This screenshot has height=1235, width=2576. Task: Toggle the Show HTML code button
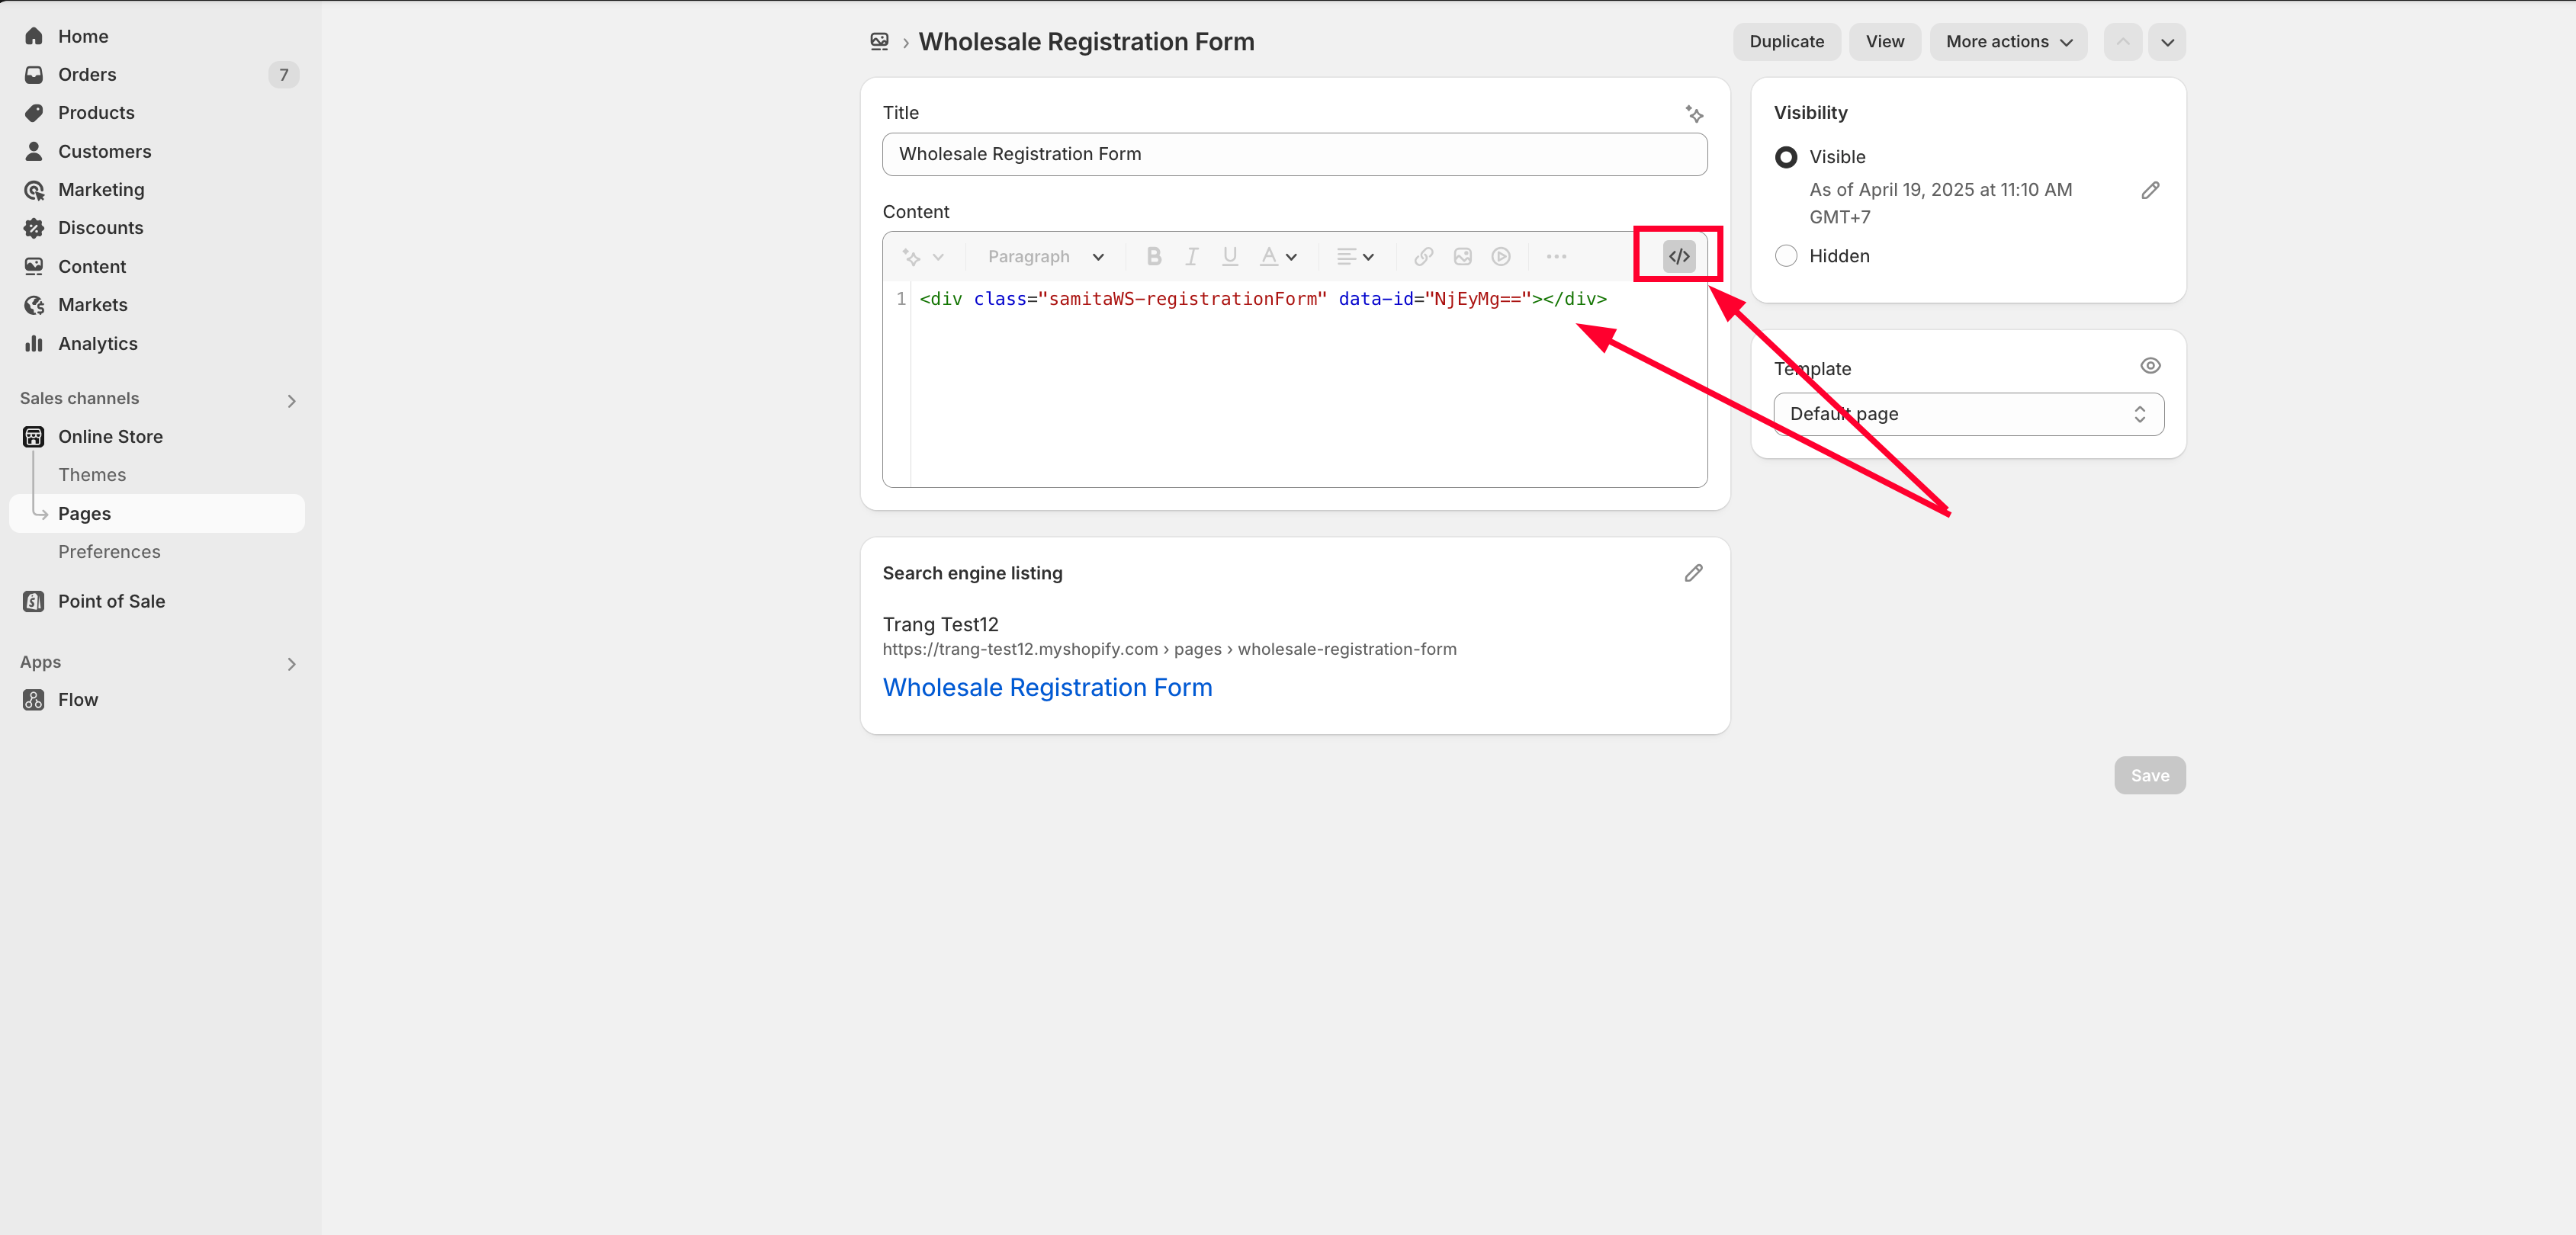(x=1678, y=256)
